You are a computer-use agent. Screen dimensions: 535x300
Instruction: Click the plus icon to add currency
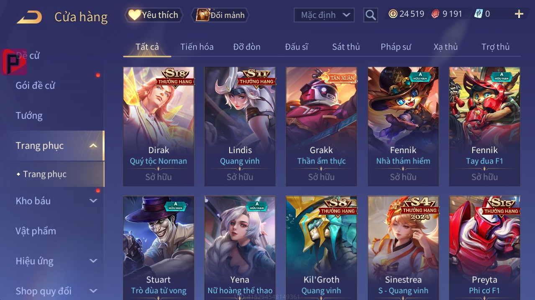519,14
